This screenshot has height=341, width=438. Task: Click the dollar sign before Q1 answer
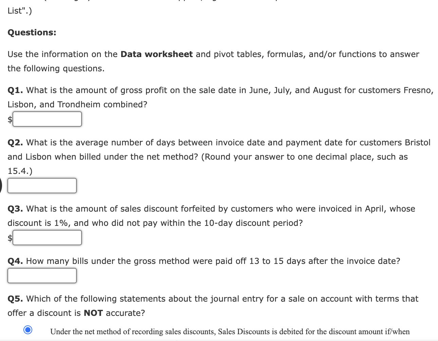[x=9, y=119]
